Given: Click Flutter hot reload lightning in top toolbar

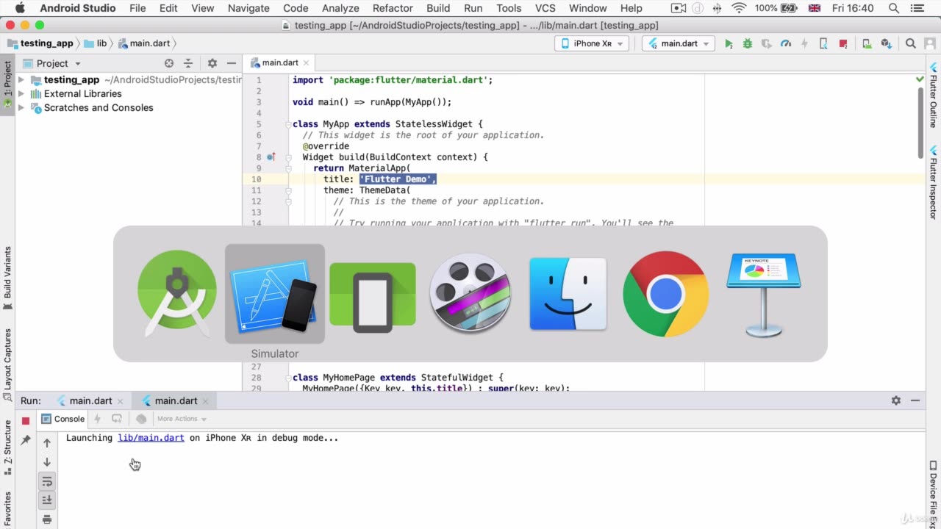Looking at the screenshot, I should (805, 43).
